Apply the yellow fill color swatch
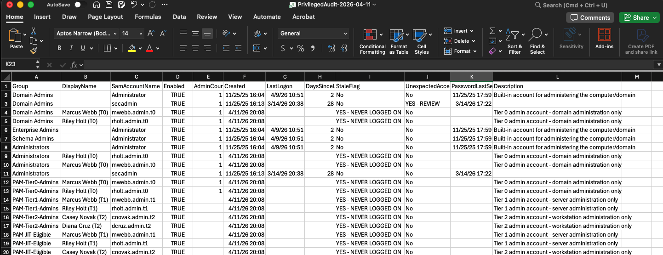The height and width of the screenshot is (255, 663). (x=132, y=48)
